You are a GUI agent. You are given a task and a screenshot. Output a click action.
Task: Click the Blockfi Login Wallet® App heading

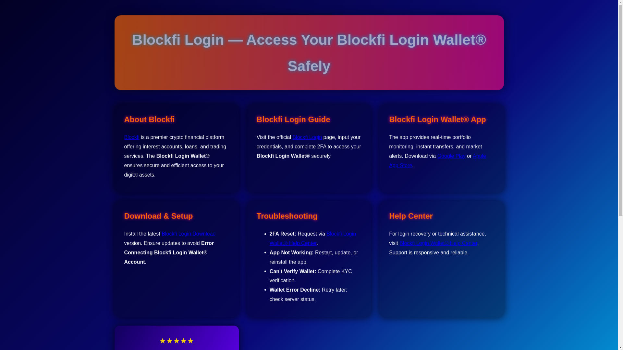(x=437, y=119)
